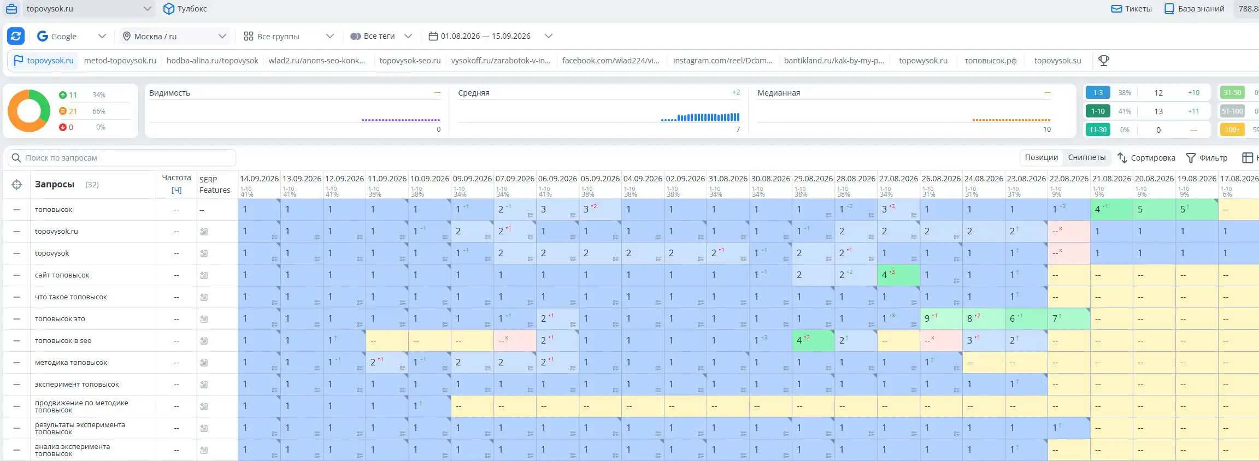Viewport: 1259px width, 461px height.
Task: Click the Медианная position chart
Action: click(904, 111)
